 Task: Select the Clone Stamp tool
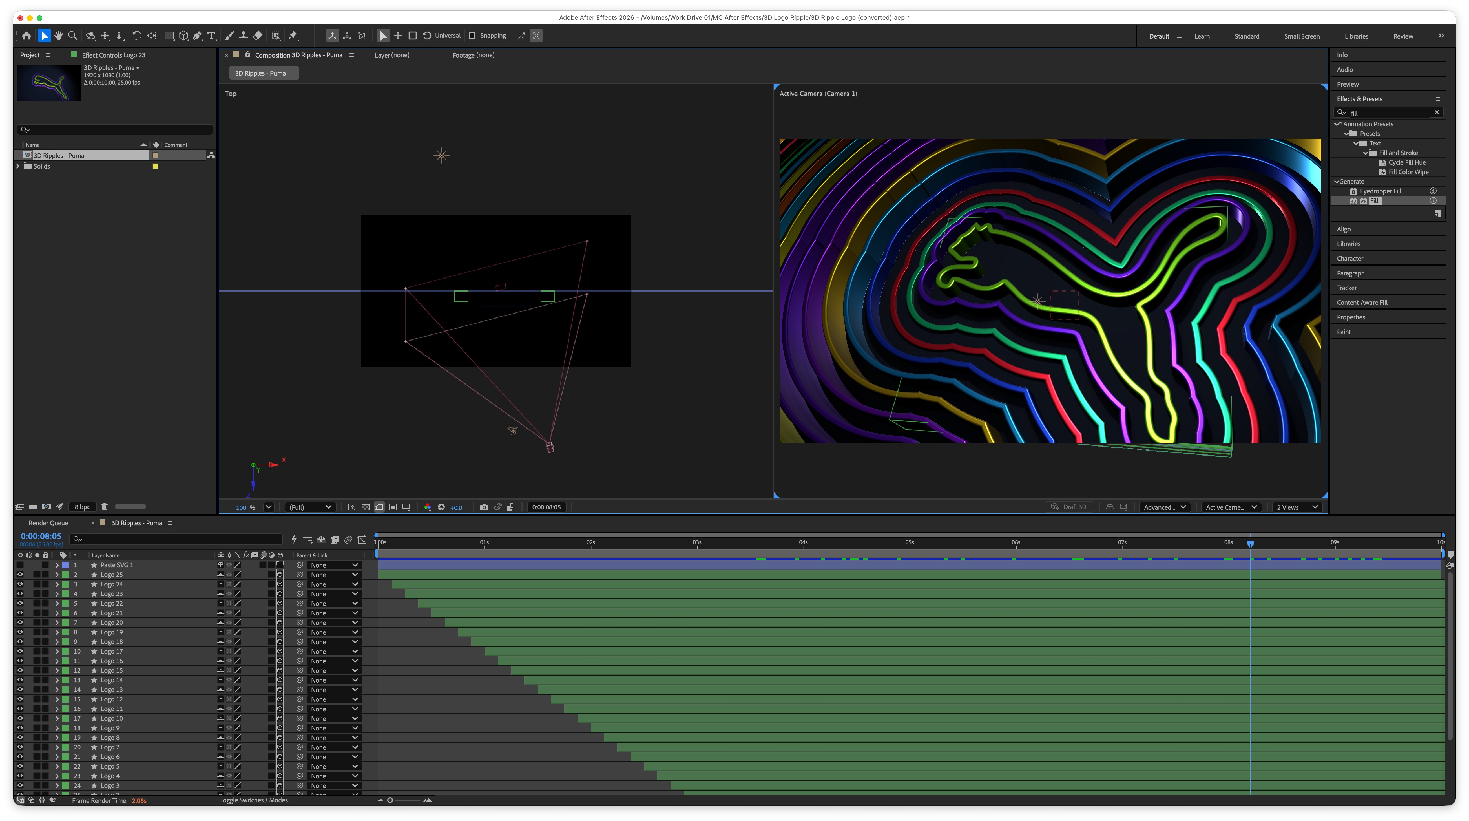point(244,35)
